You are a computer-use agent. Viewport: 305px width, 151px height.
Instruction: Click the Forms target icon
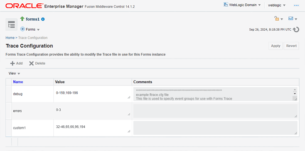point(22,29)
